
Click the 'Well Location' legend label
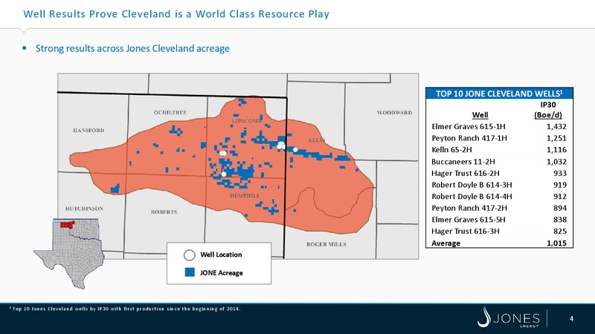(x=221, y=255)
